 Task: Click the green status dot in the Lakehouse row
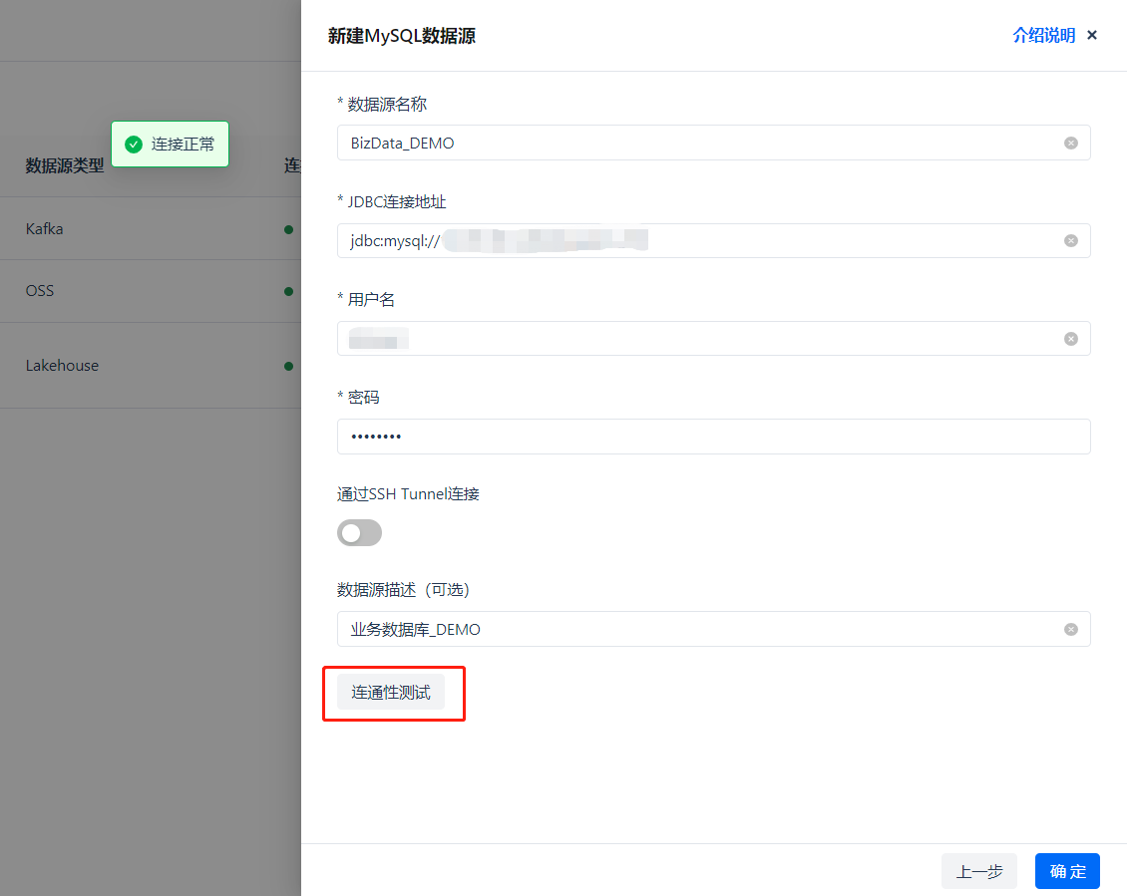288,366
